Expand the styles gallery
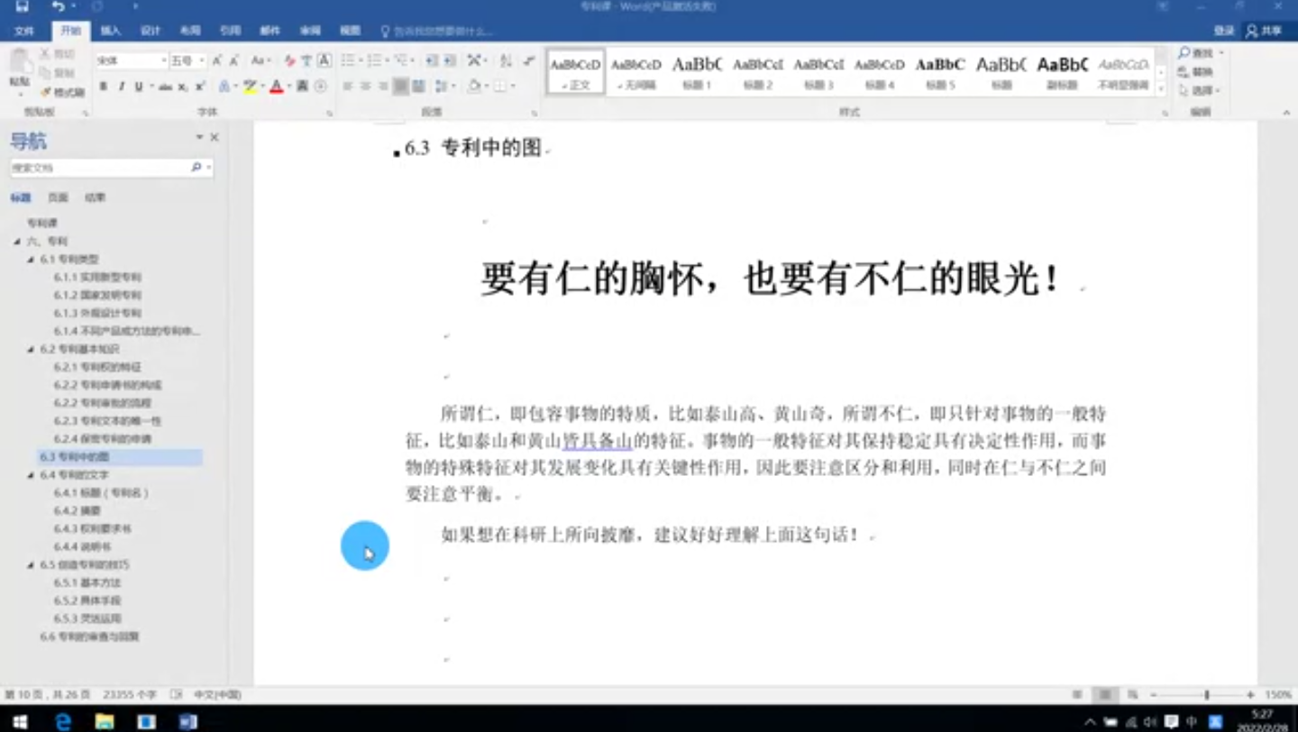1298x732 pixels. (x=1162, y=88)
